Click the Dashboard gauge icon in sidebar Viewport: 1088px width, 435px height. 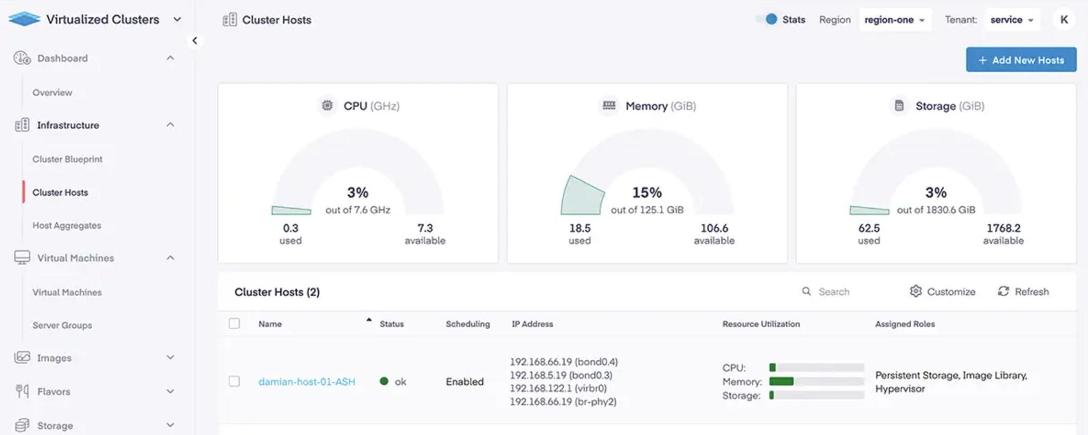click(x=22, y=58)
